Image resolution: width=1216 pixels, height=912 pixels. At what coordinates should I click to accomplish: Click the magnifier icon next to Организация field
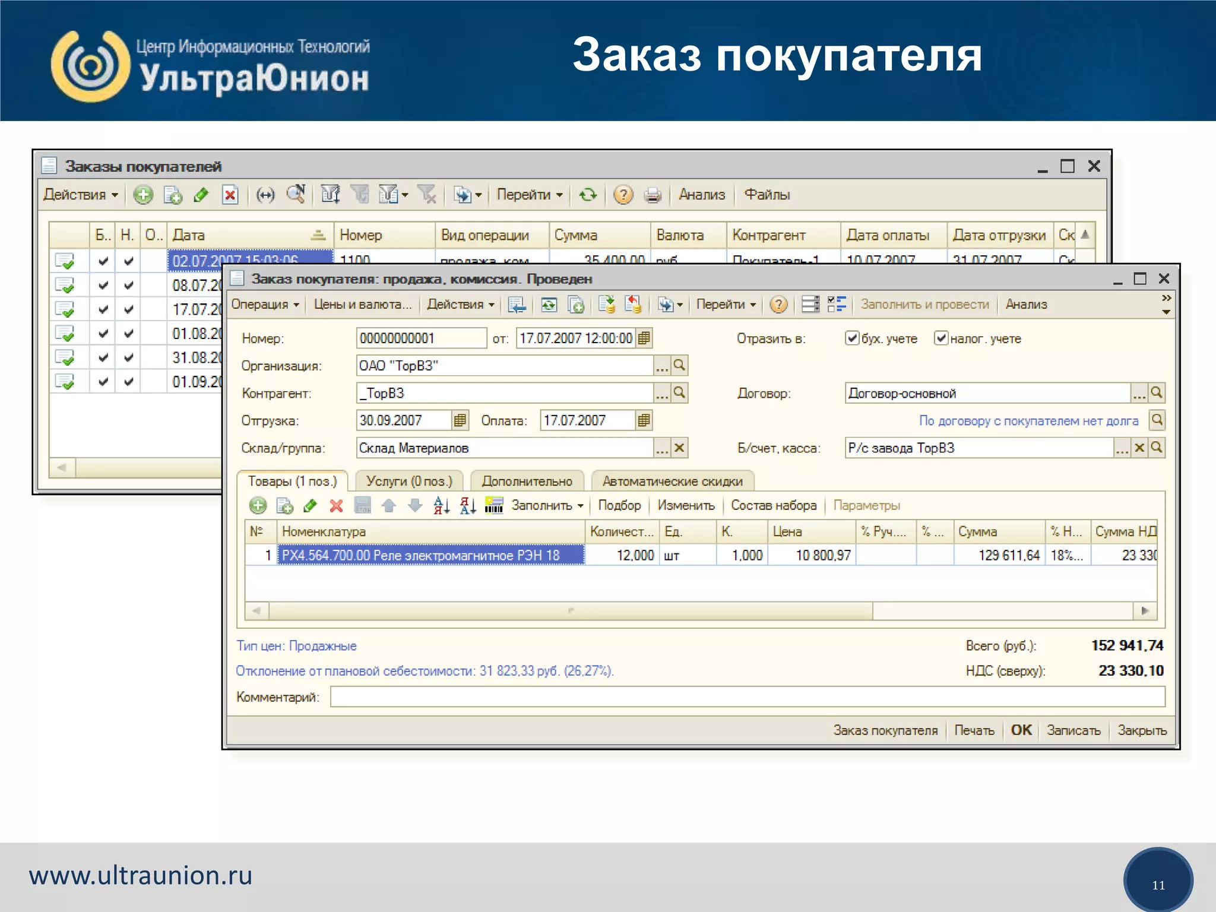[680, 365]
